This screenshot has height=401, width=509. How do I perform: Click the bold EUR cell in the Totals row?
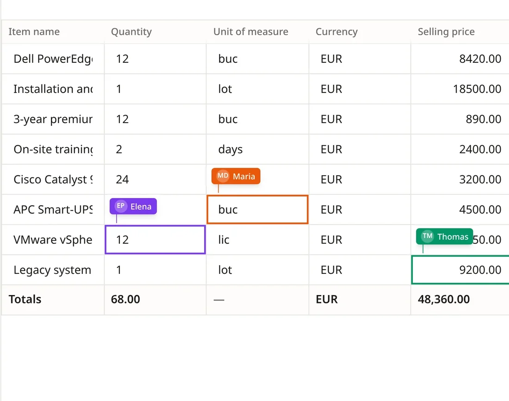coord(360,300)
